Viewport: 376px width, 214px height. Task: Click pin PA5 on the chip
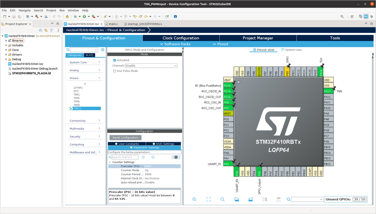click(x=259, y=172)
